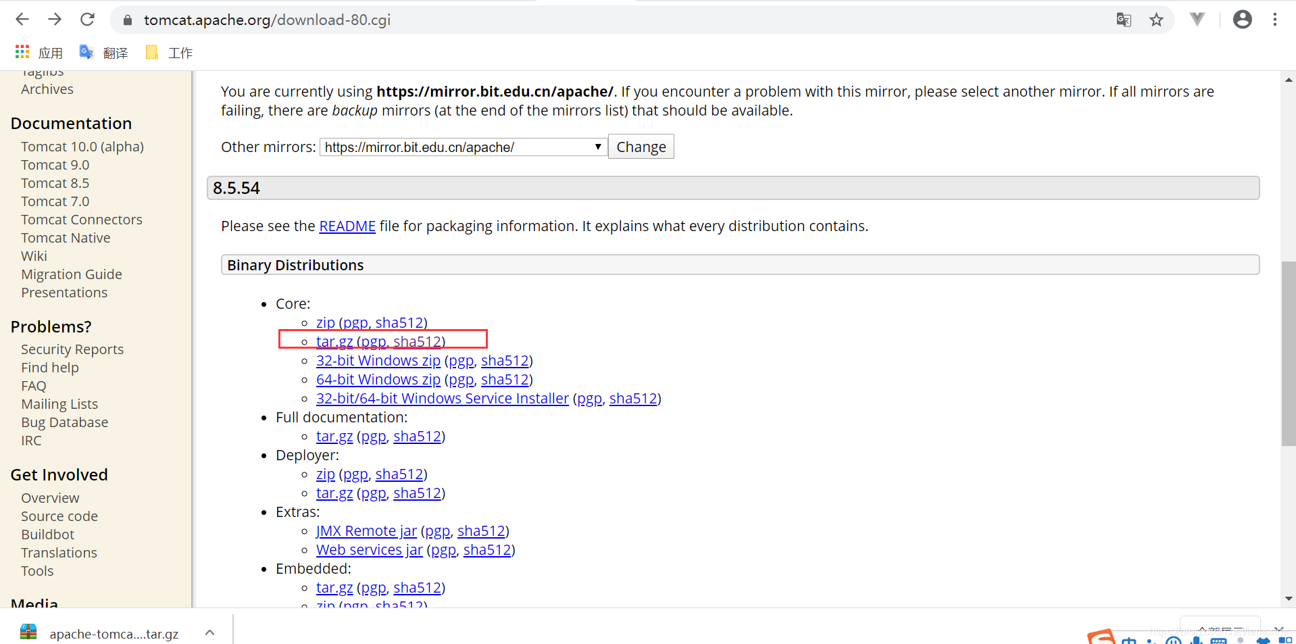Open Tomcat Connectors documentation
1296x644 pixels.
82,220
